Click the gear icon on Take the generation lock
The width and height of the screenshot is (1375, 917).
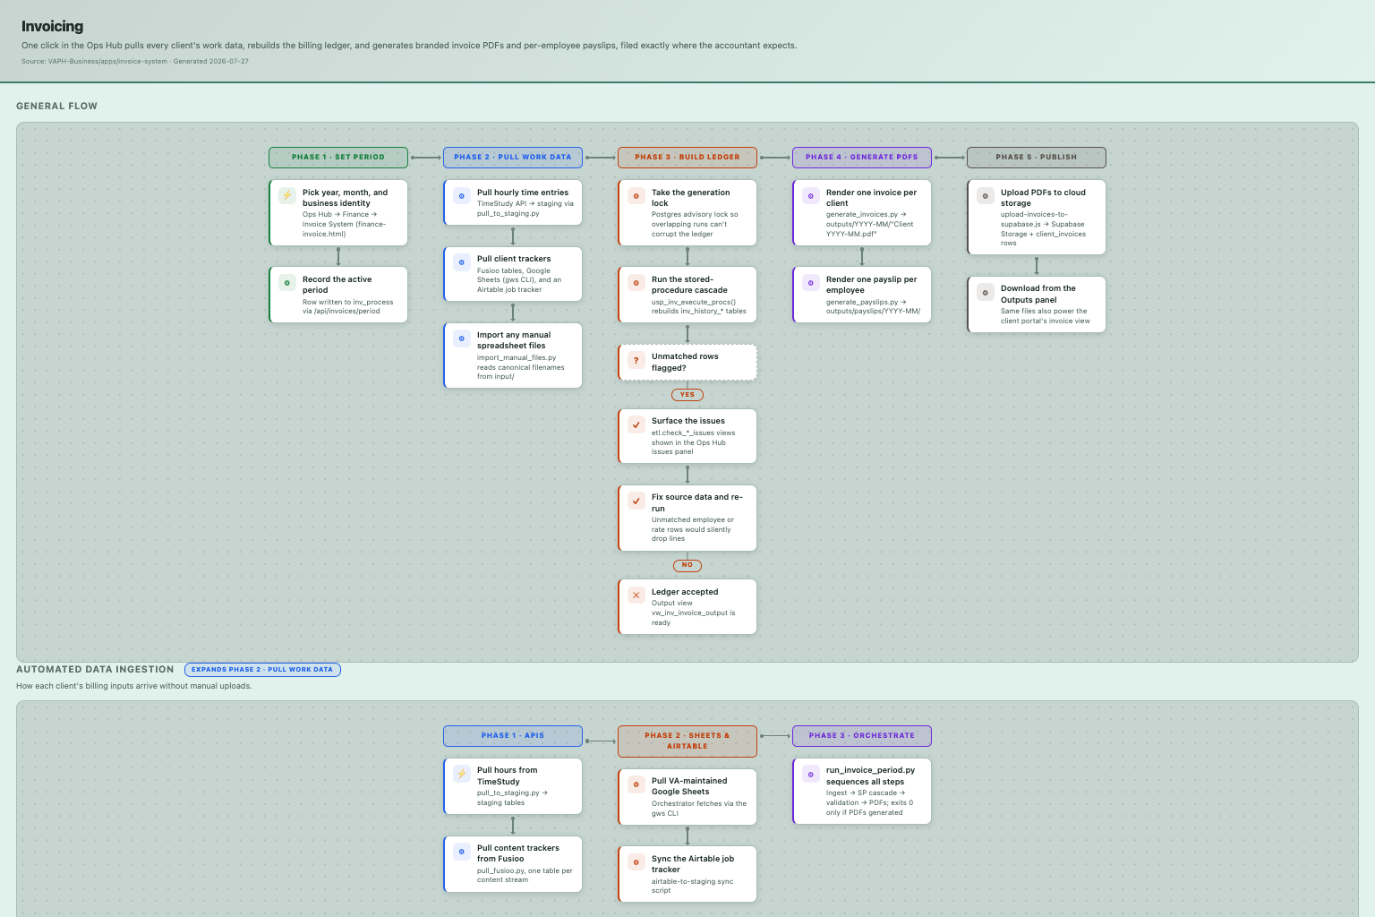(x=636, y=195)
